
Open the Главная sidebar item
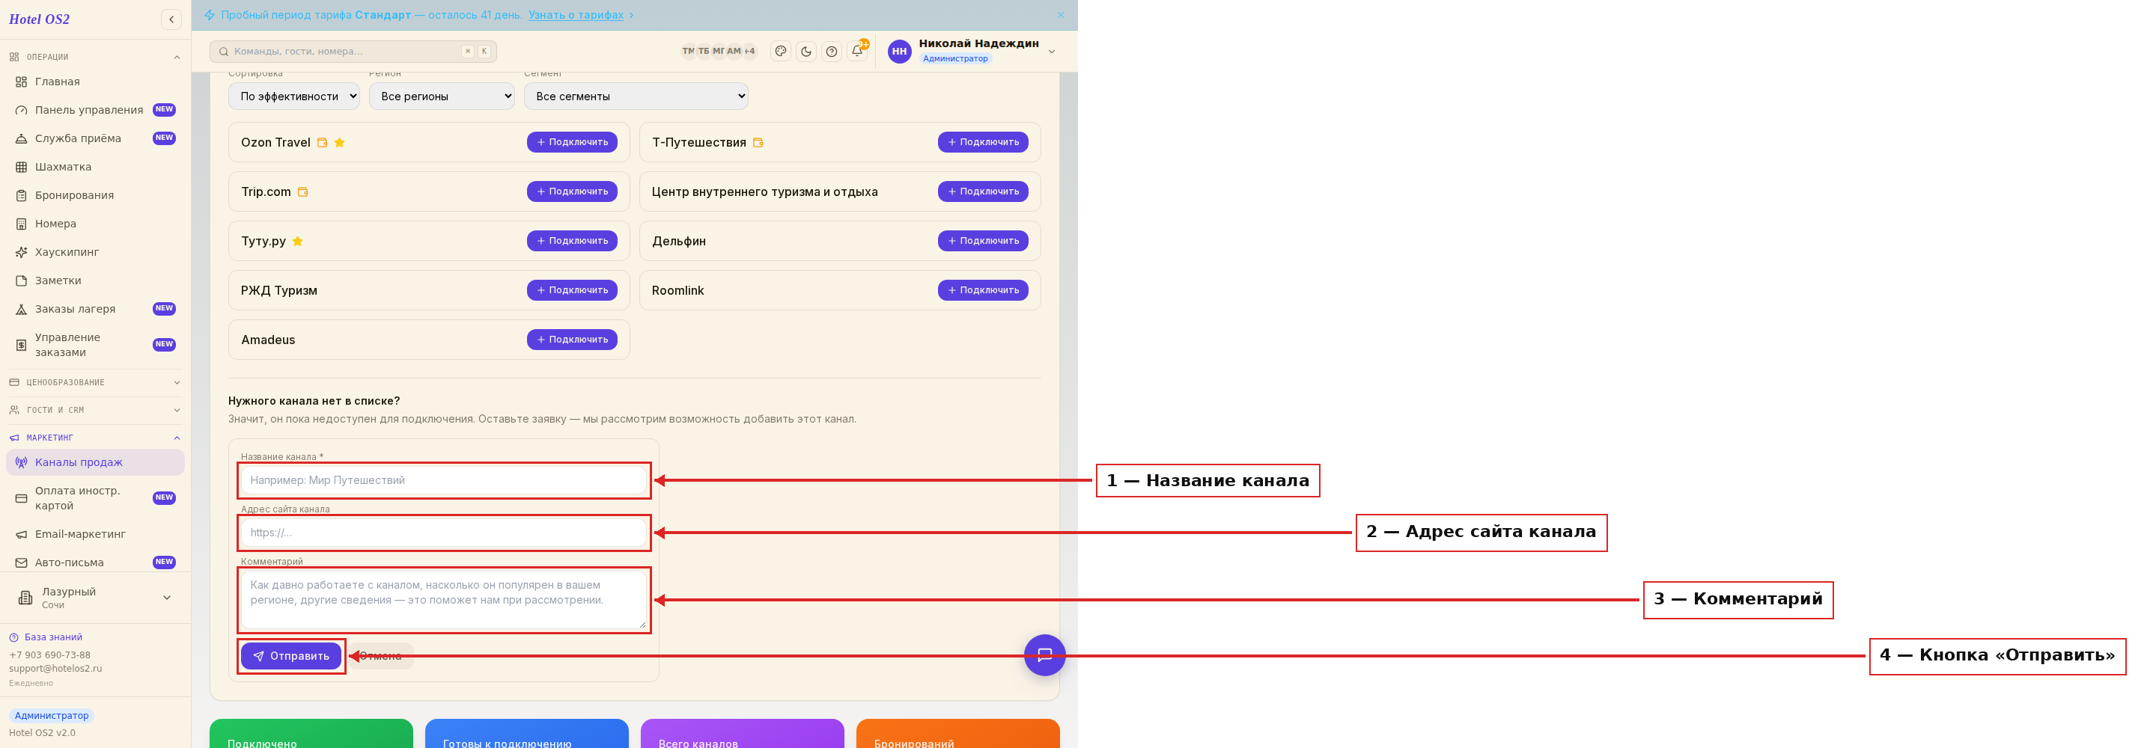pyautogui.click(x=96, y=82)
